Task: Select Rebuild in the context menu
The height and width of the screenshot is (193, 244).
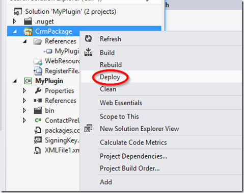Action: [x=111, y=65]
